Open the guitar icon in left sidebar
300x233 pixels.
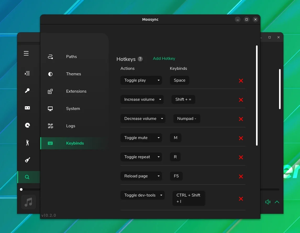tap(27, 160)
